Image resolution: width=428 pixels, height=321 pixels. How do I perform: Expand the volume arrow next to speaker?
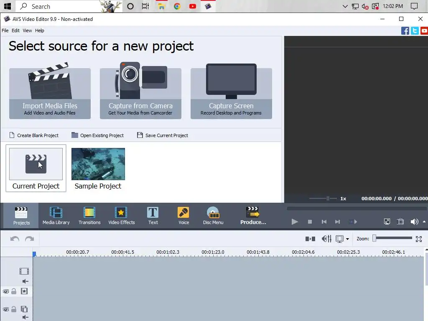click(x=424, y=222)
